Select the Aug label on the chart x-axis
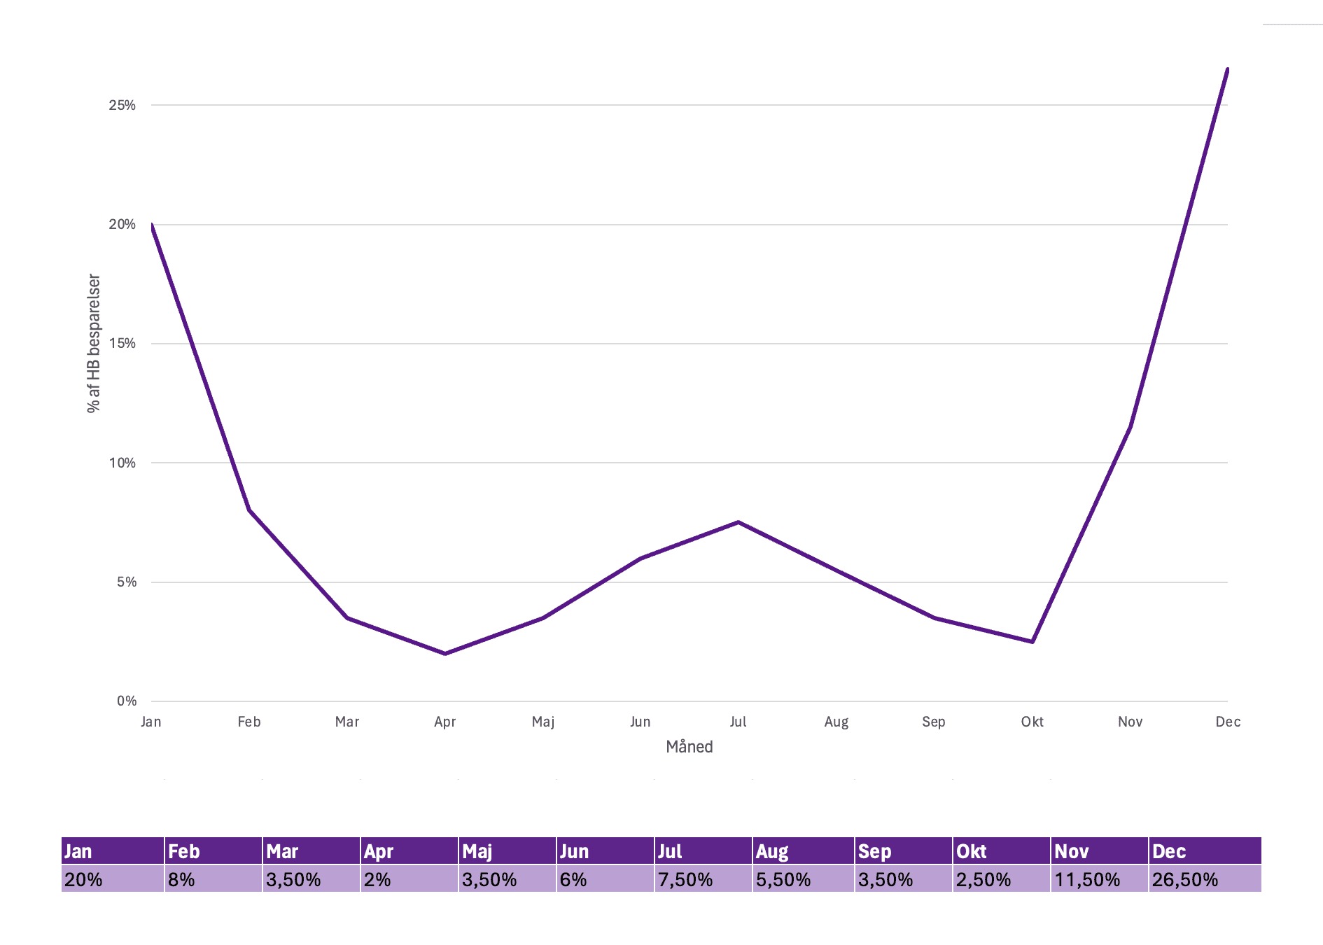 click(836, 722)
